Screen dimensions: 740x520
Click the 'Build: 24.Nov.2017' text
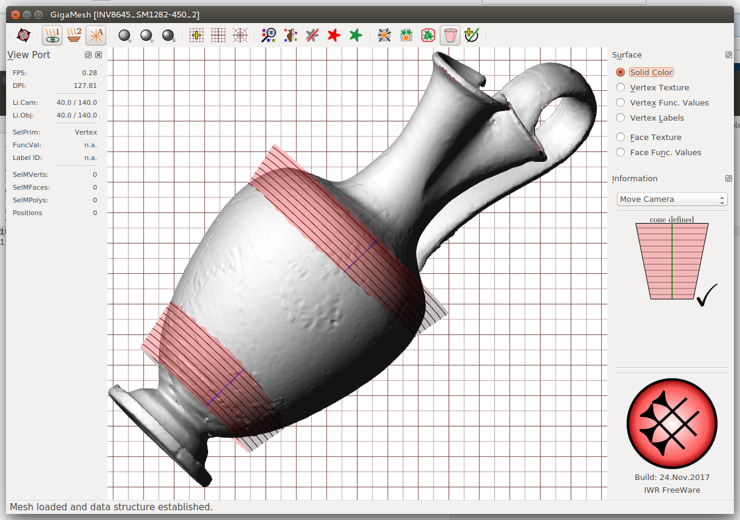pyautogui.click(x=672, y=478)
